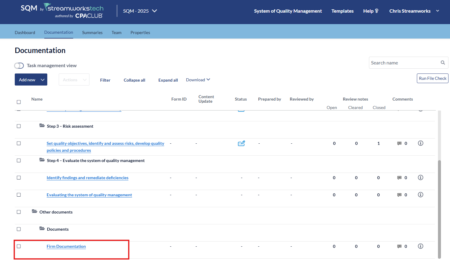The width and height of the screenshot is (450, 262).
Task: Check the Firm Documentation checkbox
Action: point(19,246)
